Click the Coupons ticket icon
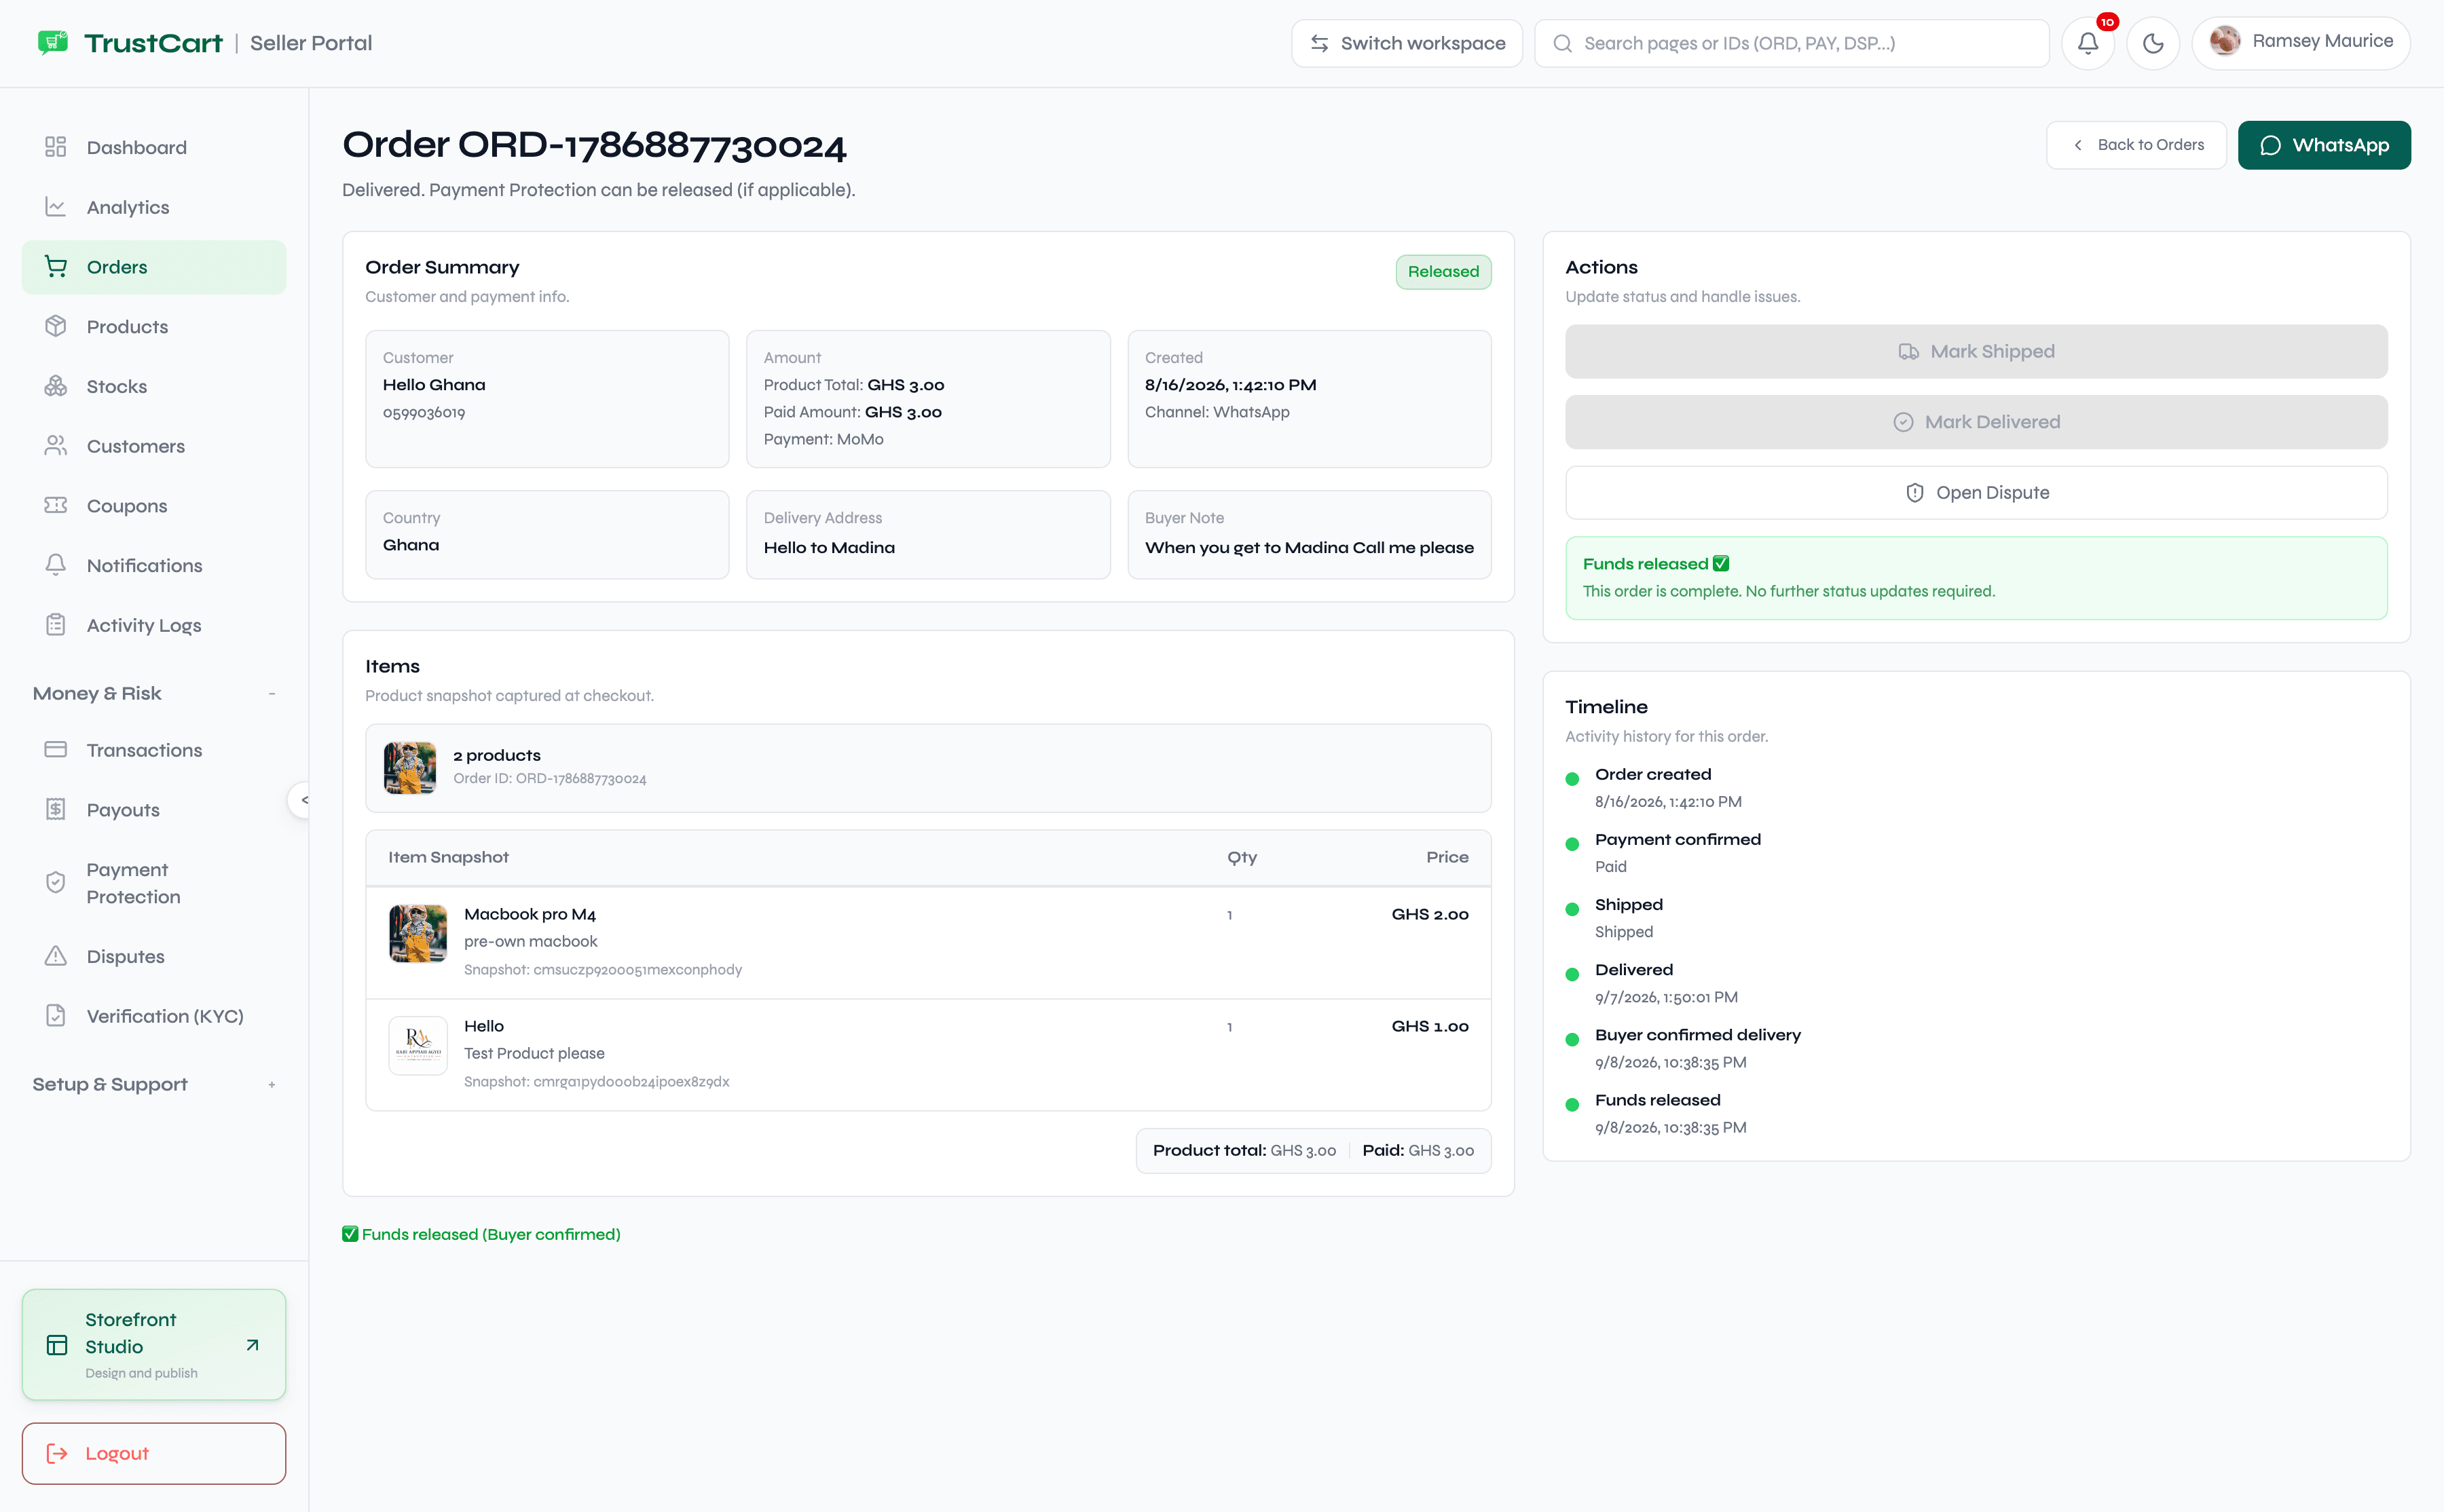Viewport: 2444px width, 1512px height. (x=56, y=505)
